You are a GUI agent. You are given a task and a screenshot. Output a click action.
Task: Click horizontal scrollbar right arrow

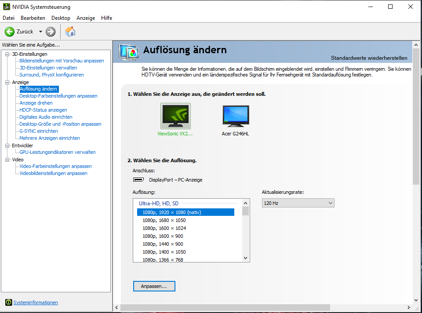coord(408,307)
